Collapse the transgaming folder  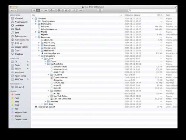(39, 56)
